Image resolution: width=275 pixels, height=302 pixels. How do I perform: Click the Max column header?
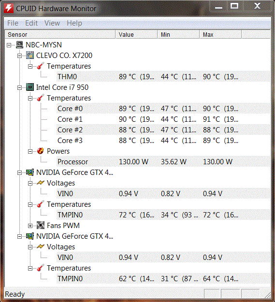click(220, 34)
